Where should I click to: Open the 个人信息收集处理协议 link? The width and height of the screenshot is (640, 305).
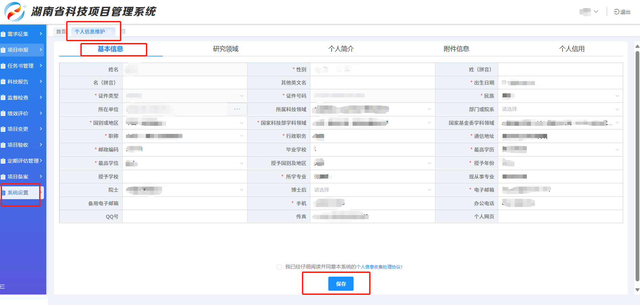(x=379, y=267)
